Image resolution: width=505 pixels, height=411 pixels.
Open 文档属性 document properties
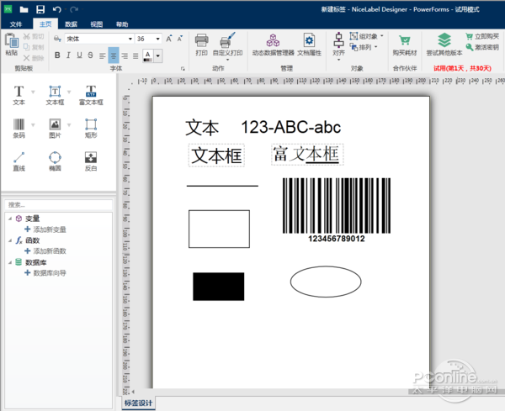pyautogui.click(x=309, y=45)
